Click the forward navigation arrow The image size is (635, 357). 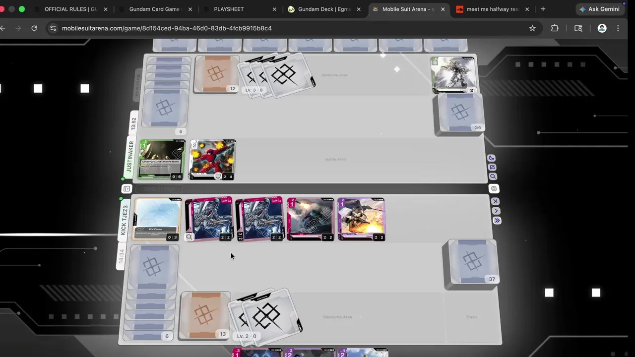tap(18, 28)
